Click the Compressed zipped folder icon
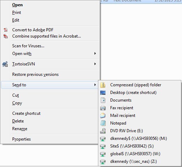The image size is (182, 167). pyautogui.click(x=103, y=85)
